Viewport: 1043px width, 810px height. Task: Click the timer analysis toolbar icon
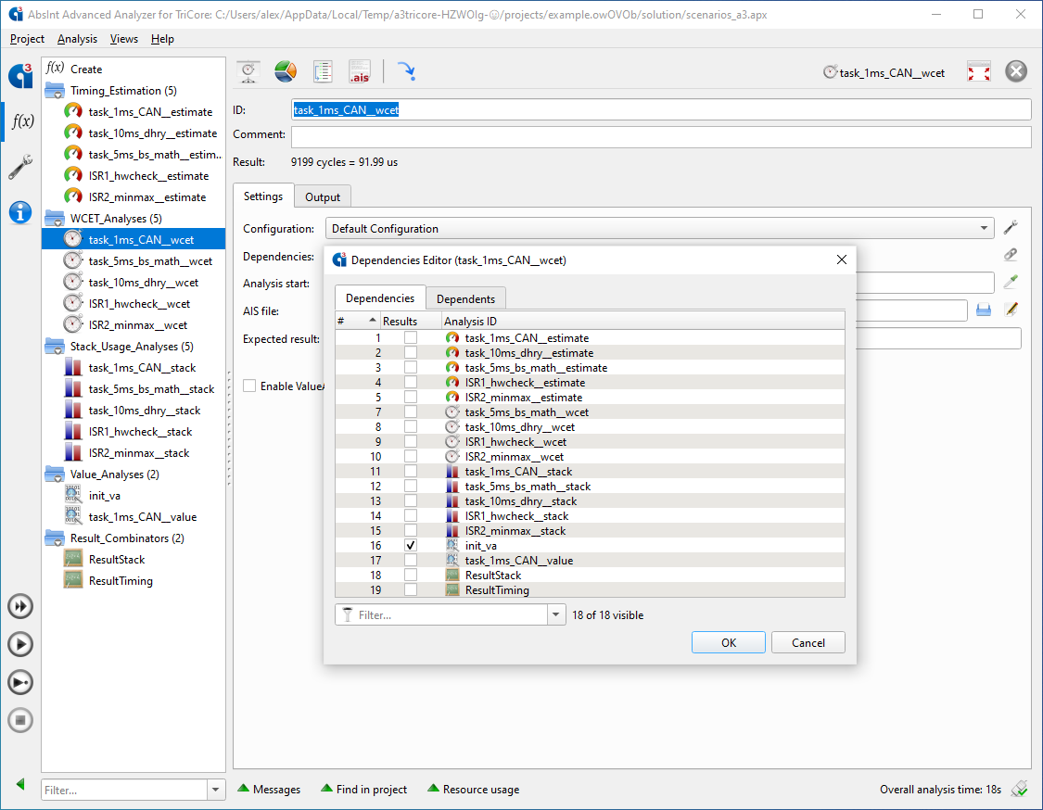pos(248,71)
